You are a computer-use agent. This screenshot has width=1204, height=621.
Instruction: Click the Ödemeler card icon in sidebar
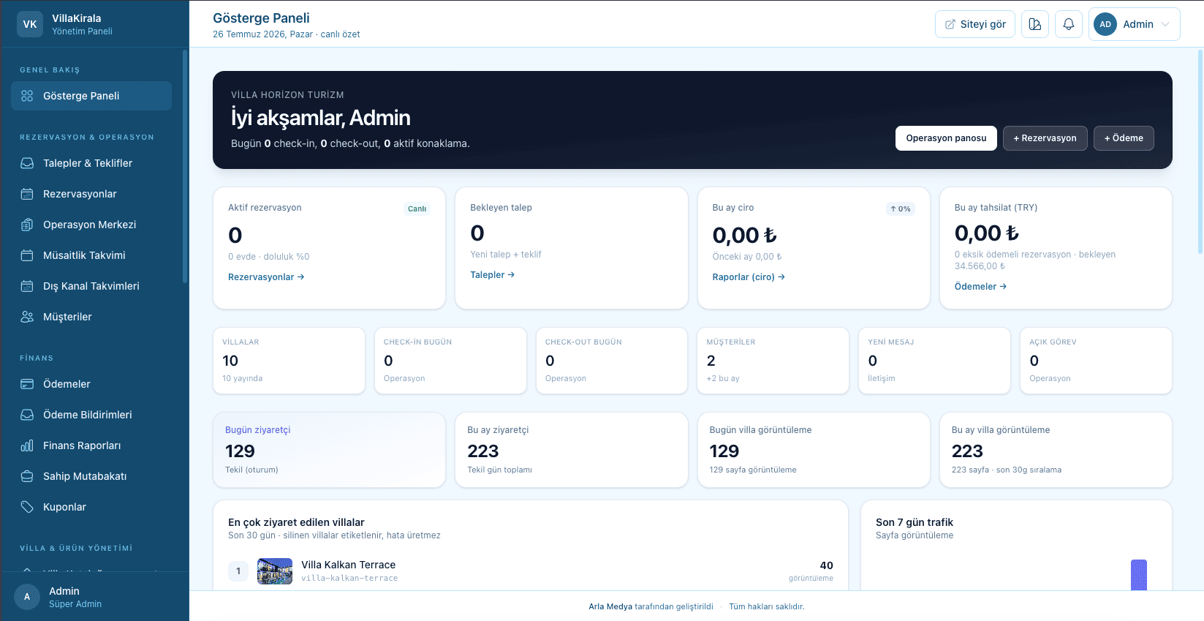pyautogui.click(x=27, y=384)
